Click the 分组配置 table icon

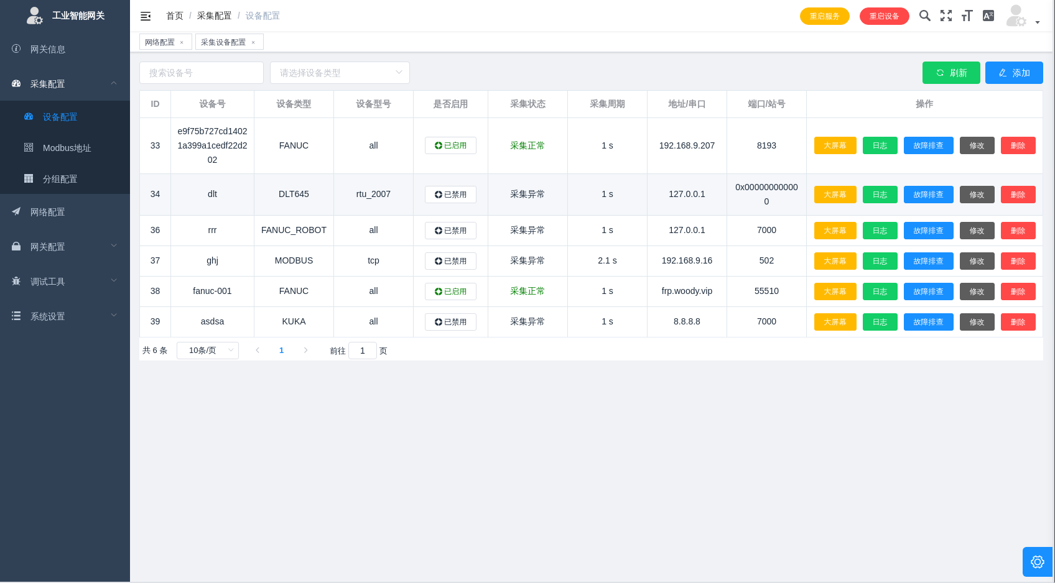(29, 178)
